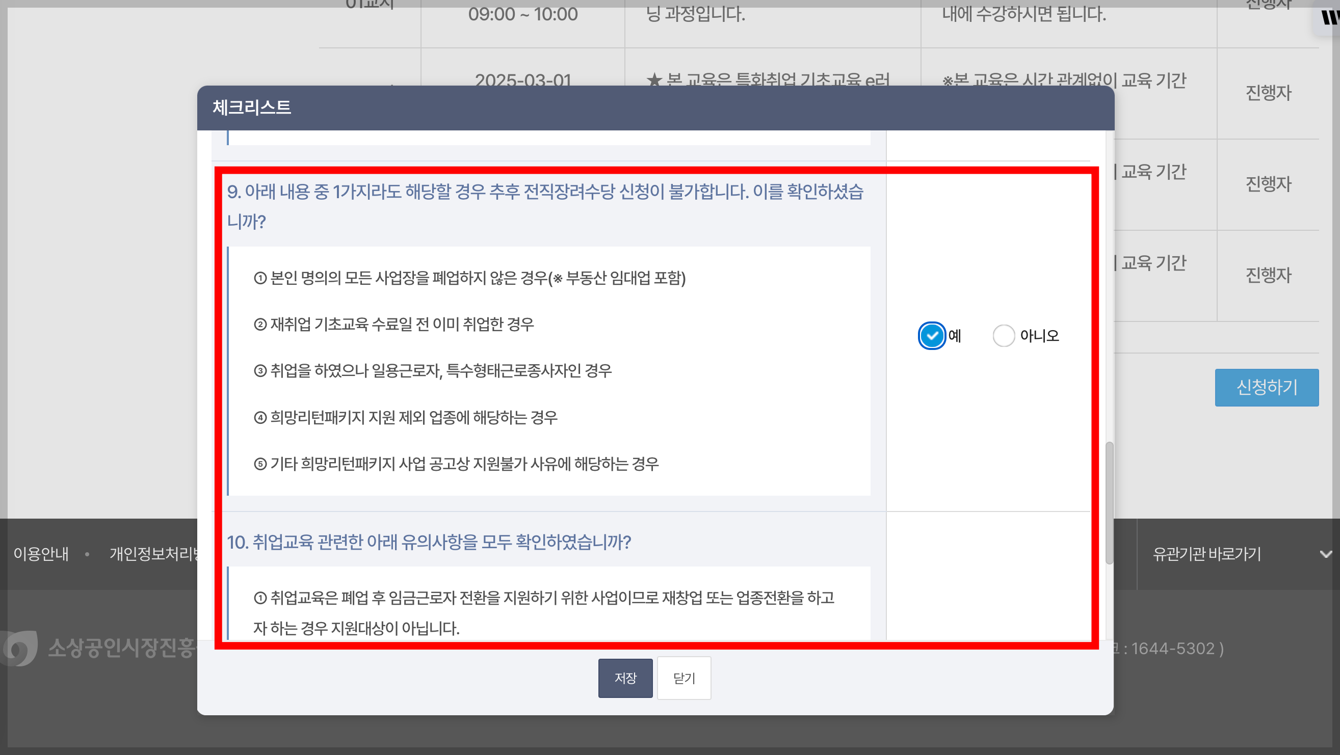Click the circled-4 item about 지원 제외 업종
1340x755 pixels.
tap(406, 417)
